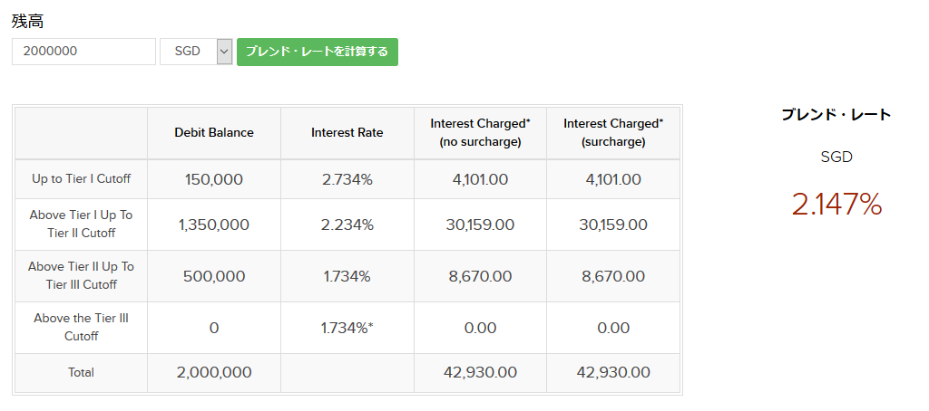Click the 2.734% interest rate cell
This screenshot has height=411, width=929.
[x=347, y=179]
